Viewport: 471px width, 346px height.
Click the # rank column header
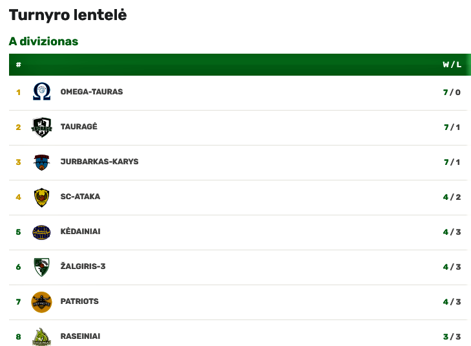coord(18,64)
